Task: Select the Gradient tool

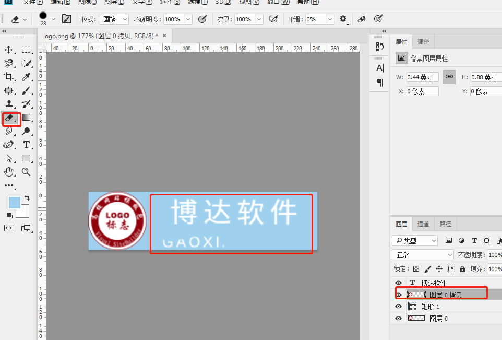Action: click(x=26, y=118)
